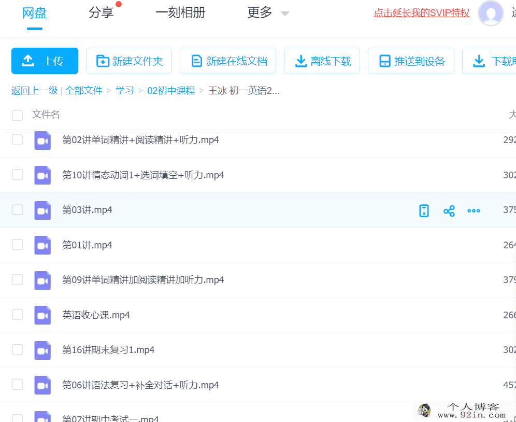The height and width of the screenshot is (422, 516).
Task: Click video icon of 第01讲.mp4
Action: click(x=43, y=245)
